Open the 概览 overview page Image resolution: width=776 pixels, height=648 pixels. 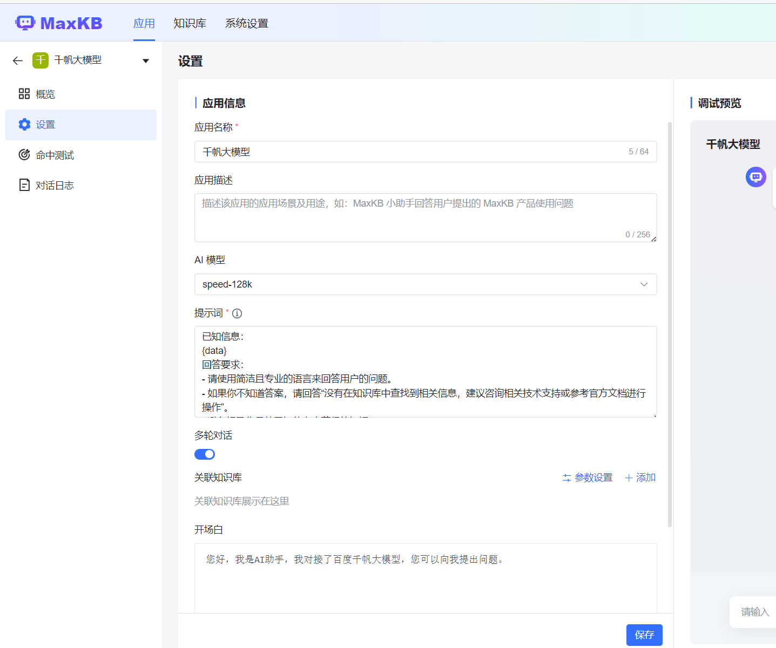coord(81,94)
